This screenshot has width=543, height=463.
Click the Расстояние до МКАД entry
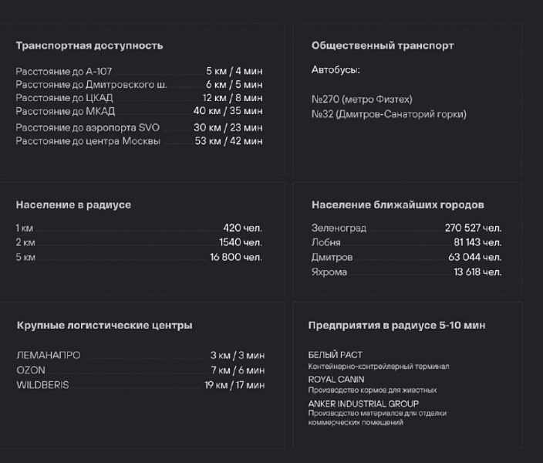[x=139, y=111]
